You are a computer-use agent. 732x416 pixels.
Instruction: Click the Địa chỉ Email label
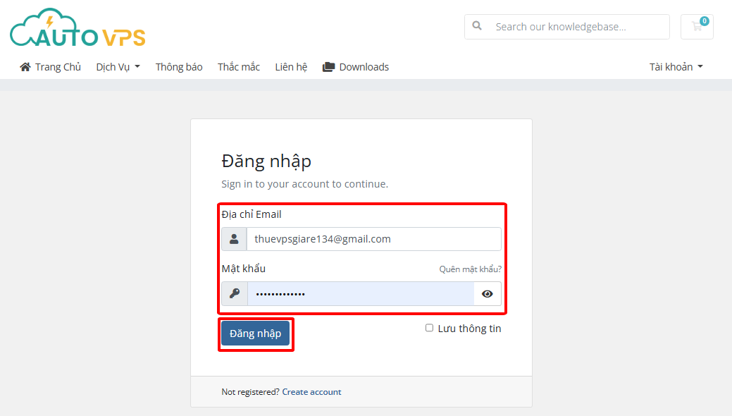pos(251,214)
